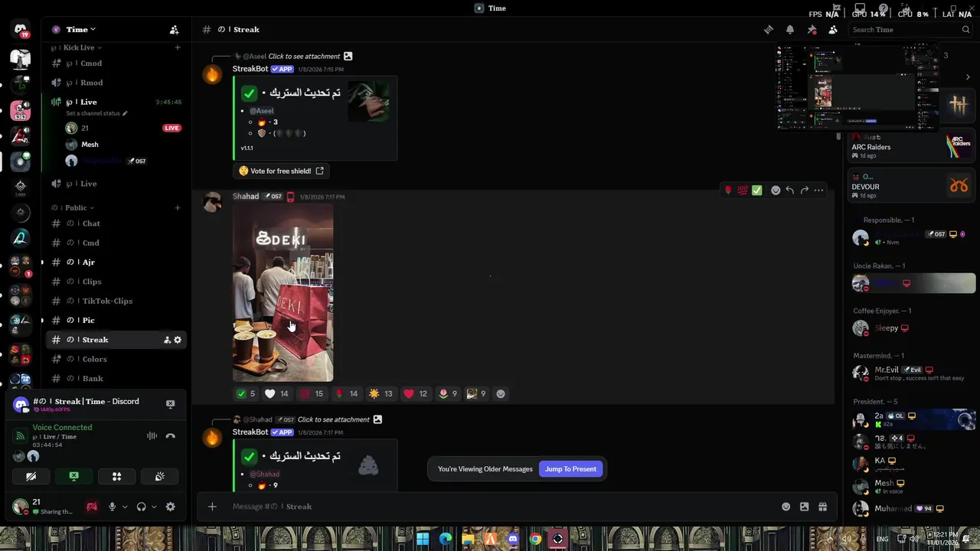Toggle green checkmark reaction with count 5

point(246,394)
